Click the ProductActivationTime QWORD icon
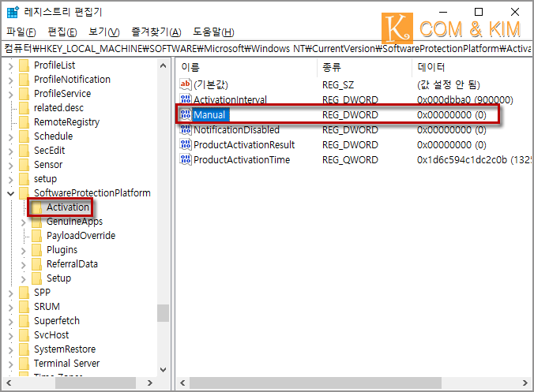The height and width of the screenshot is (392, 534). pos(186,159)
